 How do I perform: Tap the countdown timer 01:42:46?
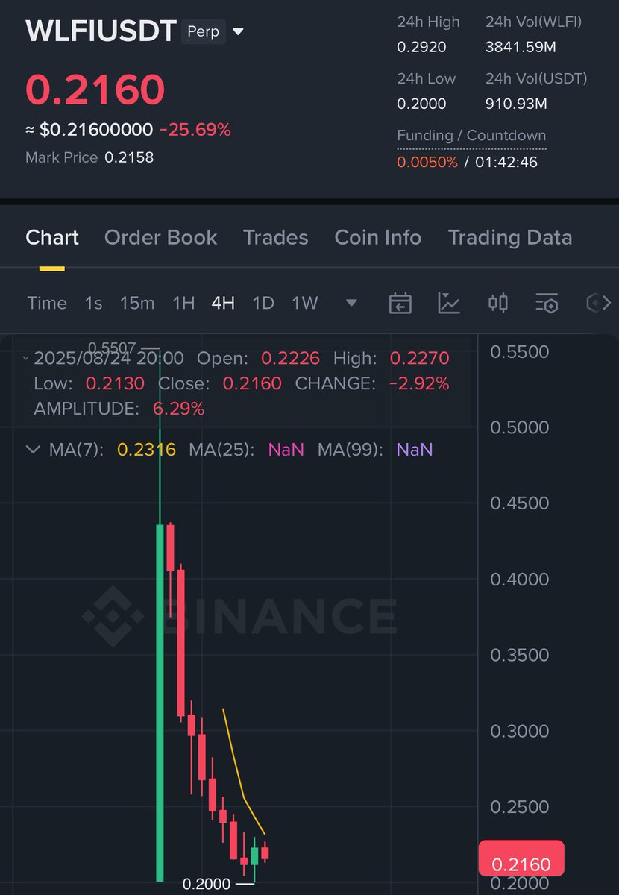point(506,162)
